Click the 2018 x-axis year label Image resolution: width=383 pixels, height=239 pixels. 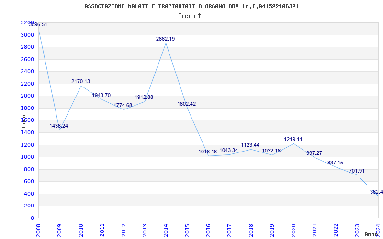251,230
